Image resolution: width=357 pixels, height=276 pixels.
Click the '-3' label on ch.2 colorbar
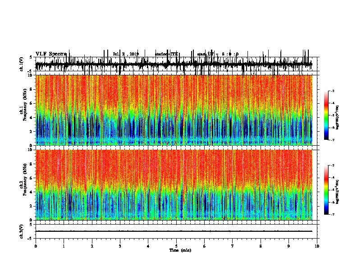(x=333, y=166)
